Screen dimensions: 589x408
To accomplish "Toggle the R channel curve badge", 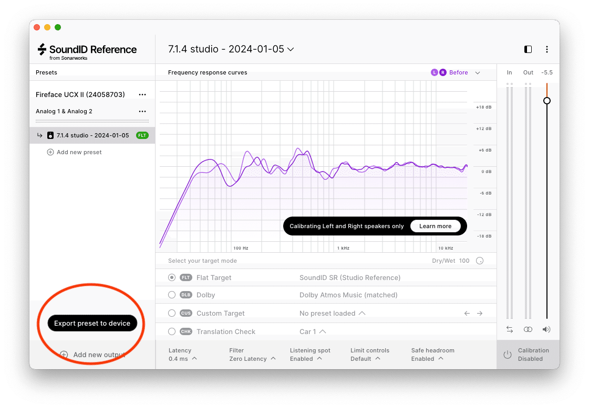I will coord(443,72).
